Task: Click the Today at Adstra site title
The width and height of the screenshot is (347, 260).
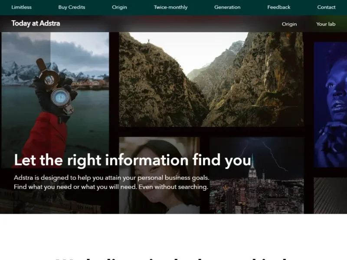Action: (x=36, y=23)
